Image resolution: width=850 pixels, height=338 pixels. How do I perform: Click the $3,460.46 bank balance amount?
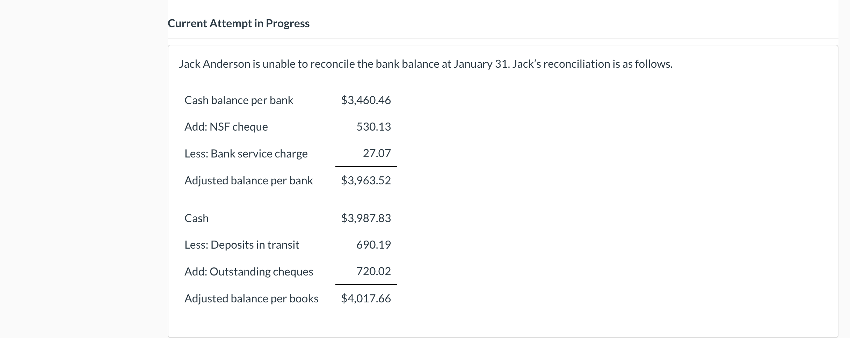[x=366, y=100]
